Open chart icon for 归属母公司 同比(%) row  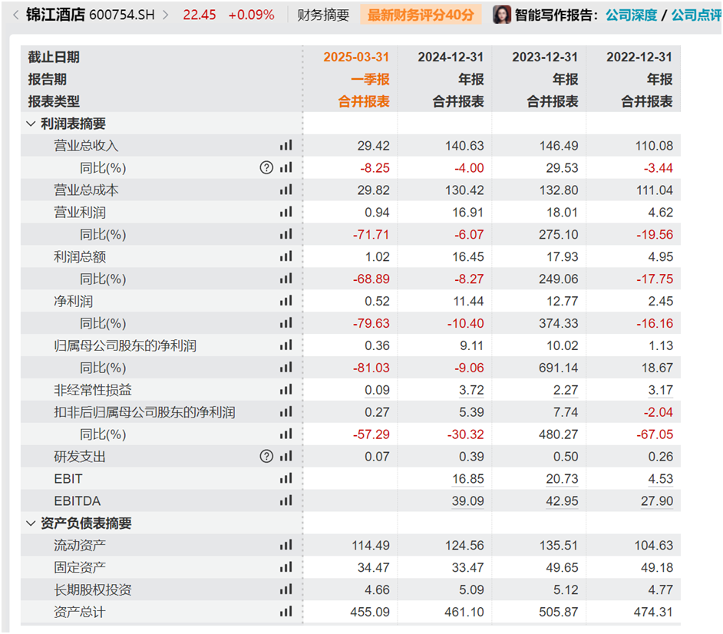(x=286, y=367)
